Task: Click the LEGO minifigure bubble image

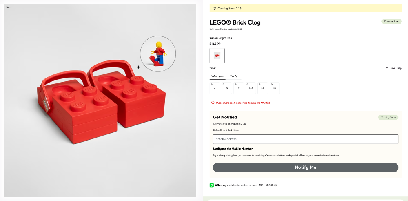Action: pyautogui.click(x=158, y=54)
